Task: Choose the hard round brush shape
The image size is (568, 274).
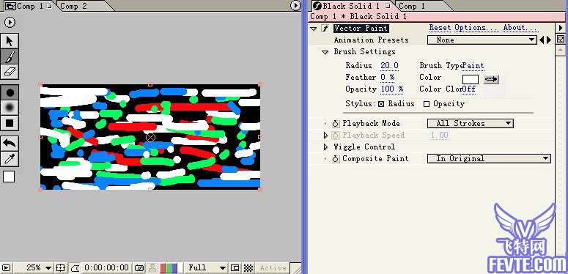Action: pyautogui.click(x=10, y=92)
